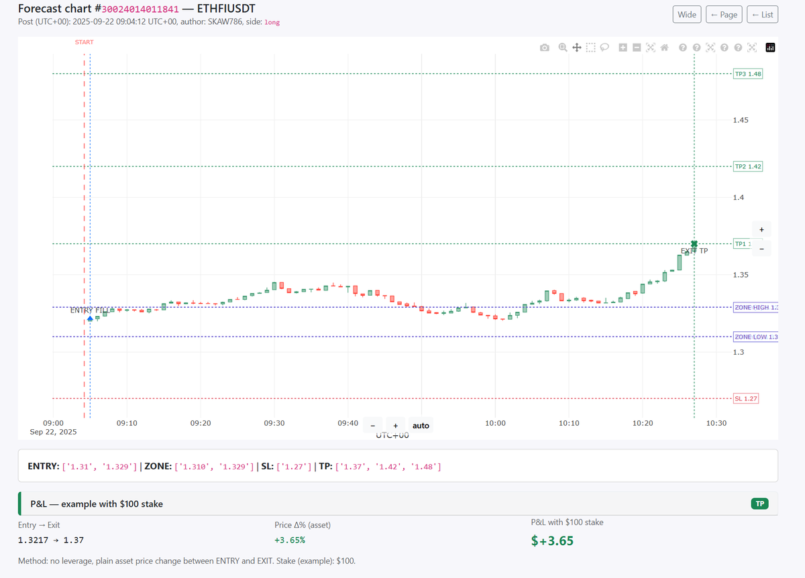This screenshot has width=805, height=578.
Task: Click the TP1 level label
Action: 743,244
